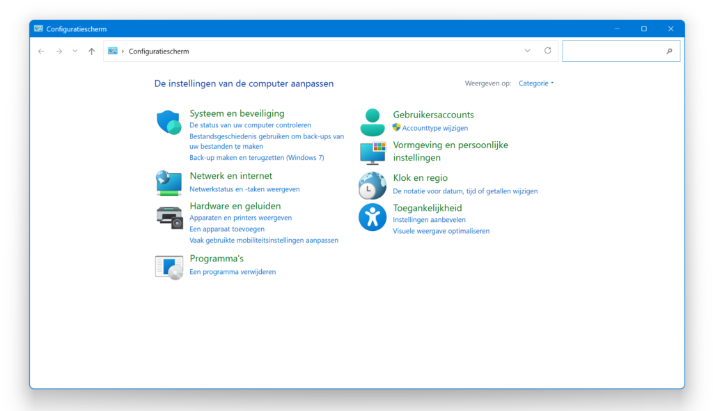Screen dimensions: 713x411
Task: Click the Systeem en beveiliging shield icon
Action: pos(169,122)
